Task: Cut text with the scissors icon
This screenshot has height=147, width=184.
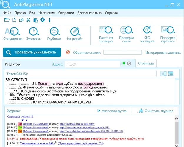Action: [x=28, y=20]
